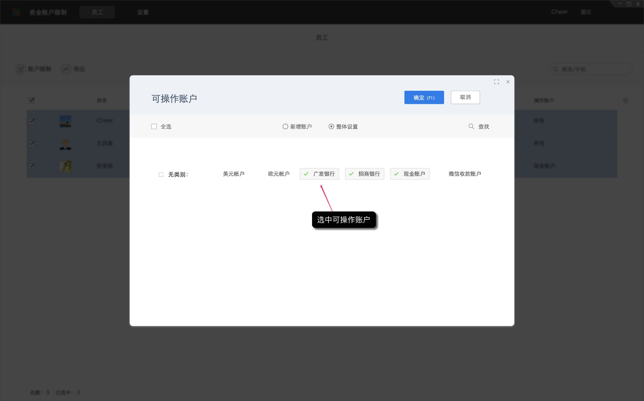Switch to the 设置 tab

tap(143, 12)
